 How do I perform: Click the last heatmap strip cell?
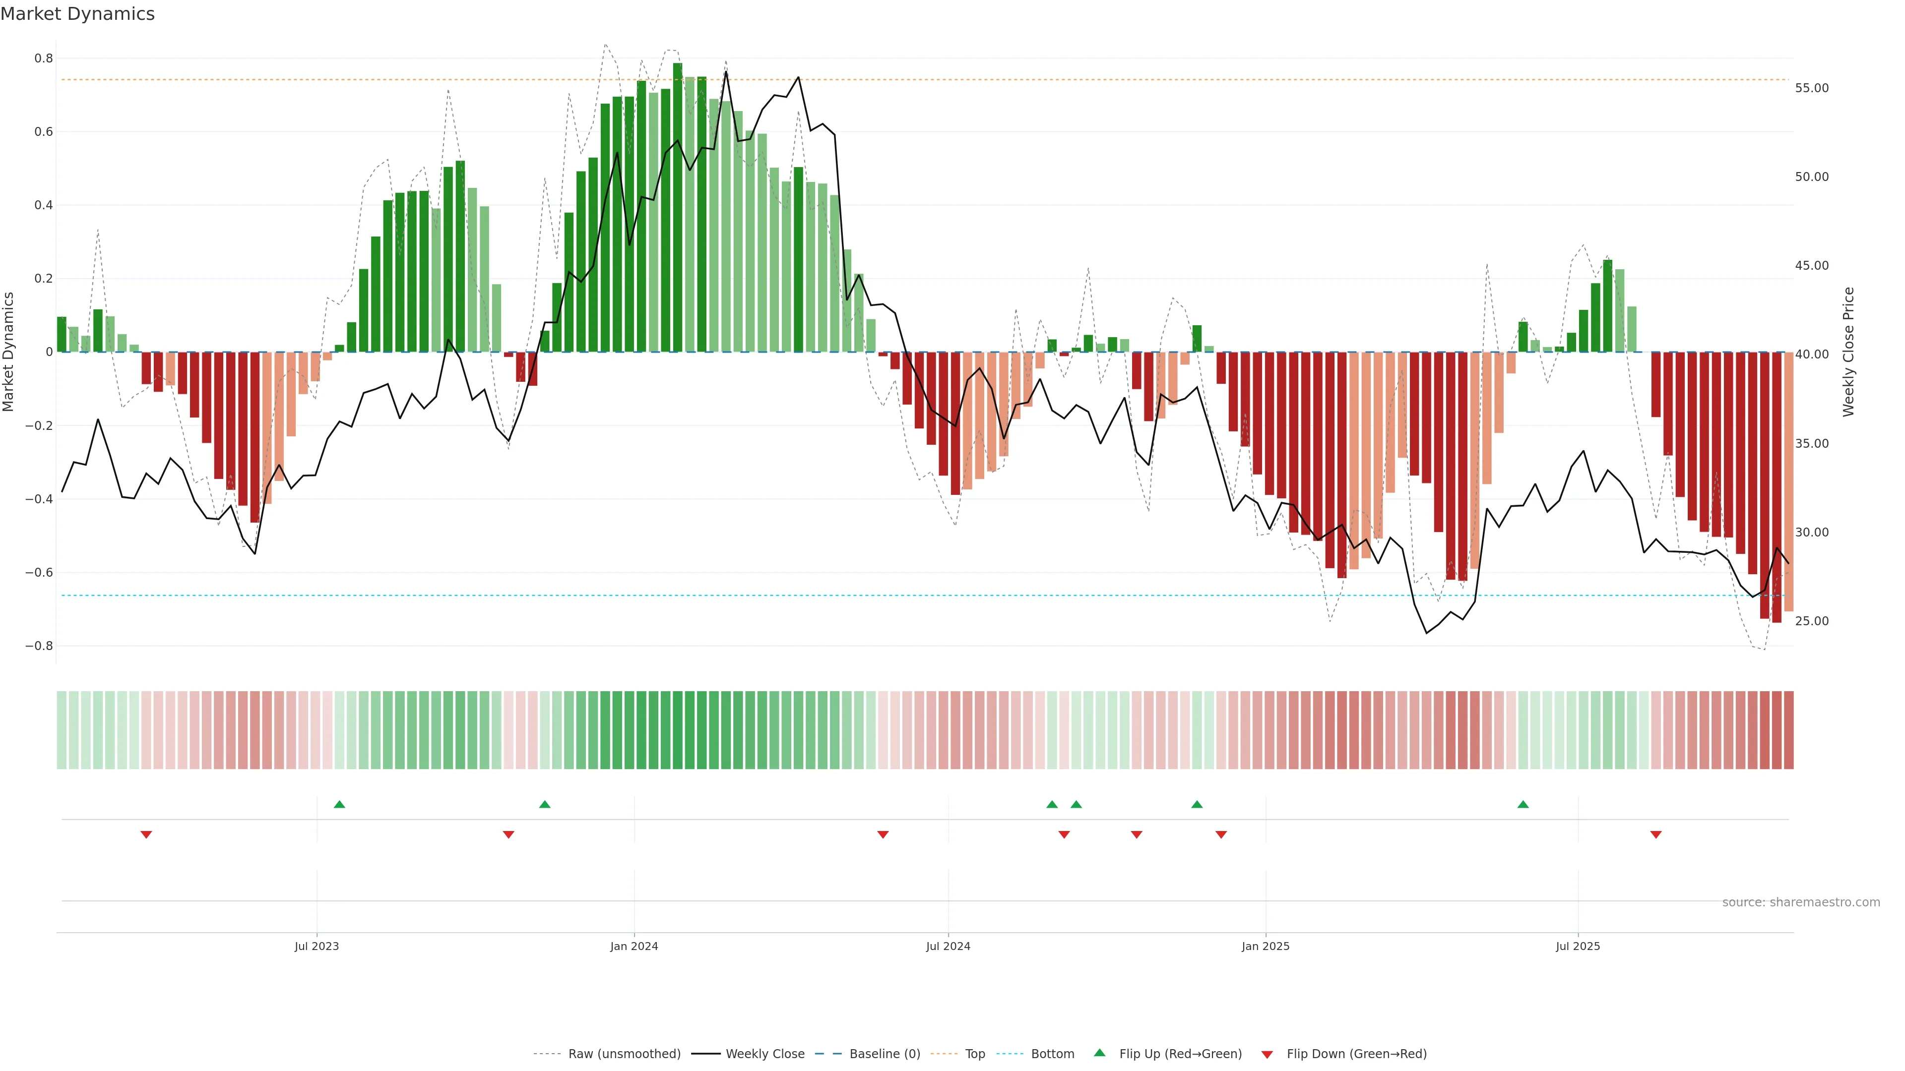tap(1788, 729)
